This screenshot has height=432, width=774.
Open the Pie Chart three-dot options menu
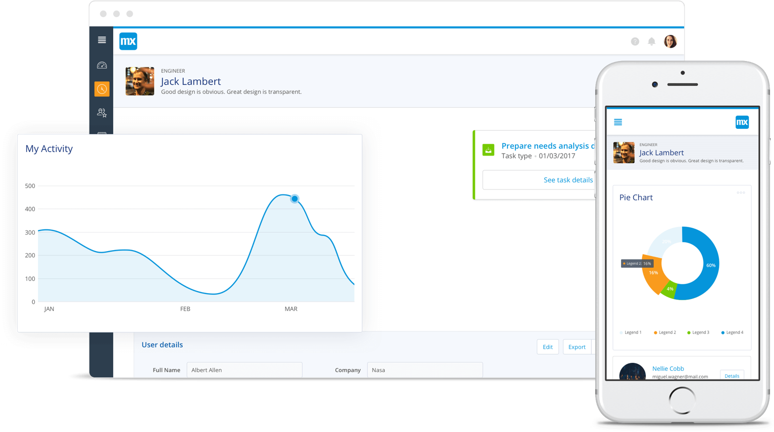pos(741,193)
